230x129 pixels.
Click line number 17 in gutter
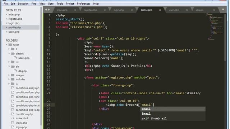(x=49, y=77)
